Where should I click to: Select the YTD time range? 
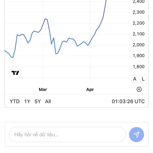coord(15,101)
